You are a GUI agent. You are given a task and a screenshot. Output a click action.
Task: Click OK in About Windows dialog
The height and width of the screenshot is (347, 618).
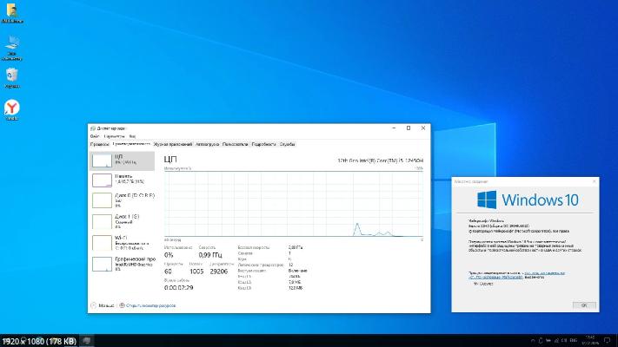pyautogui.click(x=583, y=304)
